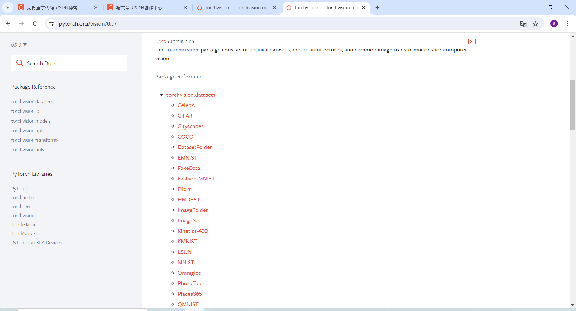This screenshot has height=311, width=576.
Task: Open the PhotoTour dataset link
Action: point(190,283)
